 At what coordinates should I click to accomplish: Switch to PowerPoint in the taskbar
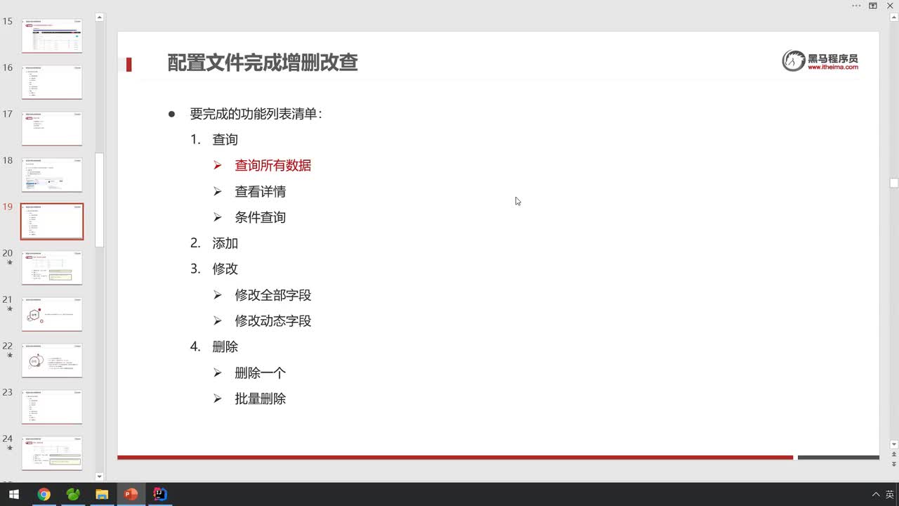click(131, 494)
